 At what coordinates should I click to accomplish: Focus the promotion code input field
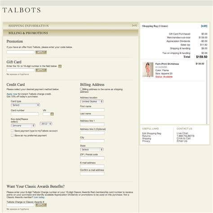pyautogui.click(x=21, y=52)
